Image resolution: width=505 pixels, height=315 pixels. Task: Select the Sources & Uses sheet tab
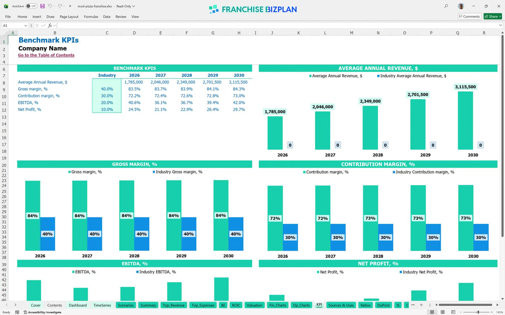[x=341, y=305]
